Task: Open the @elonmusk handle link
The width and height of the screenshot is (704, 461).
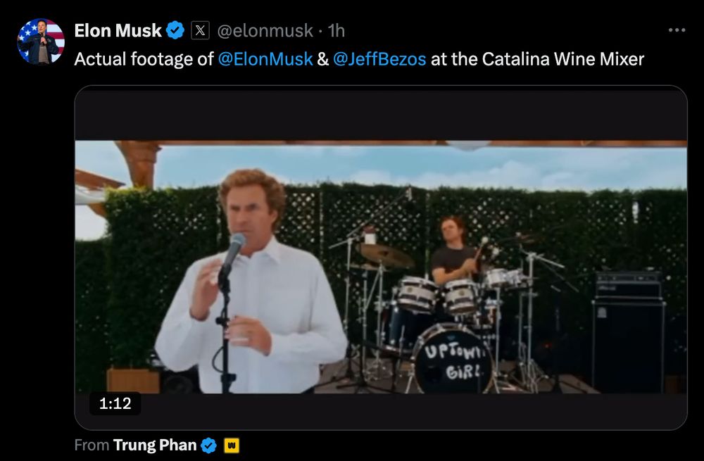Action: (x=265, y=30)
